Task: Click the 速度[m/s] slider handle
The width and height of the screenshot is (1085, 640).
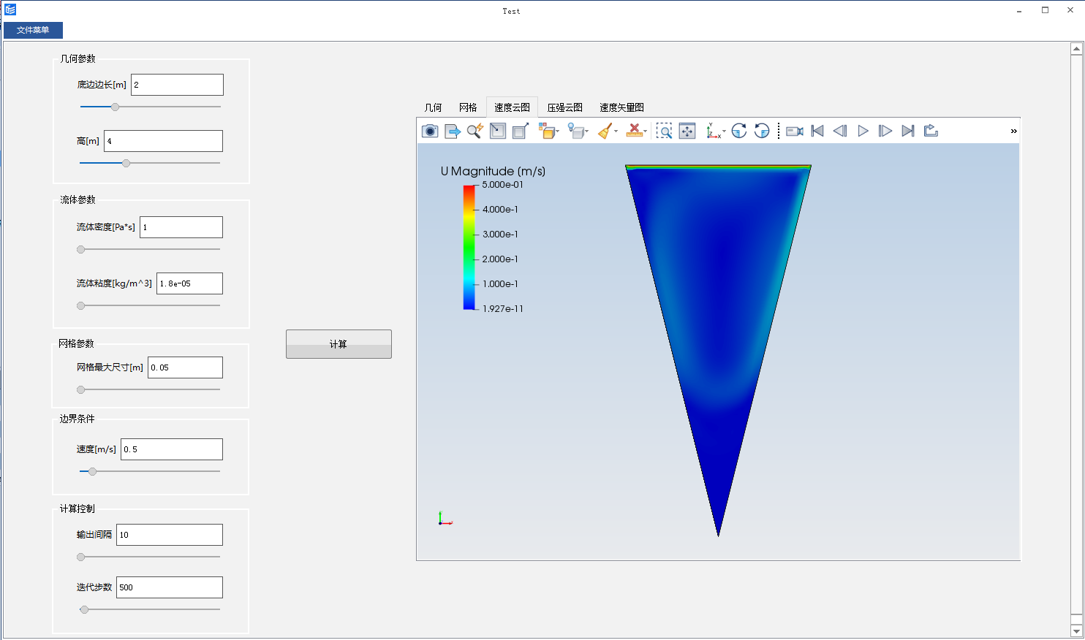Action: click(x=92, y=471)
